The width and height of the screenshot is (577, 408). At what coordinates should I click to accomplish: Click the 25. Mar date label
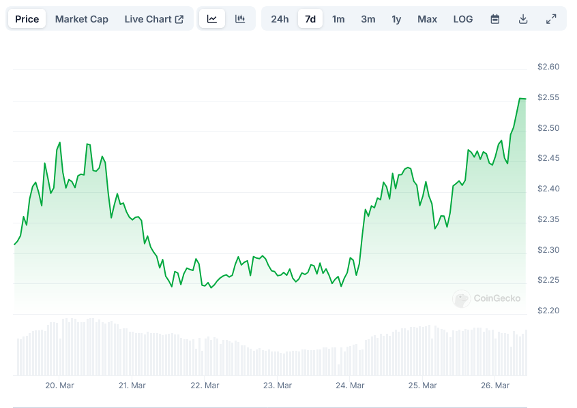pos(422,386)
